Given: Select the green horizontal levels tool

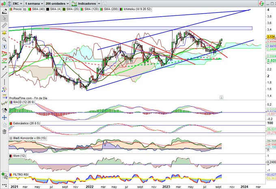Looking at the screenshot, I should tap(4, 61).
